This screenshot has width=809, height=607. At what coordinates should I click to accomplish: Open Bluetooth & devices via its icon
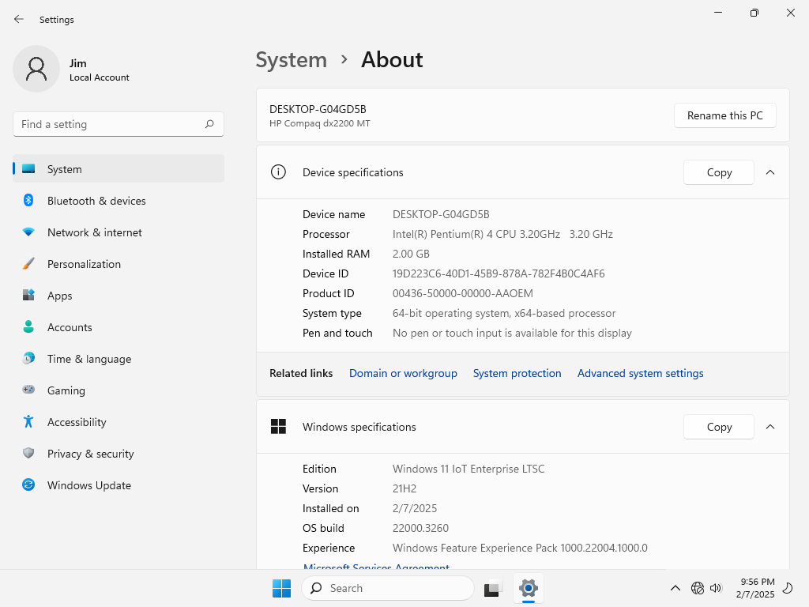(x=28, y=200)
